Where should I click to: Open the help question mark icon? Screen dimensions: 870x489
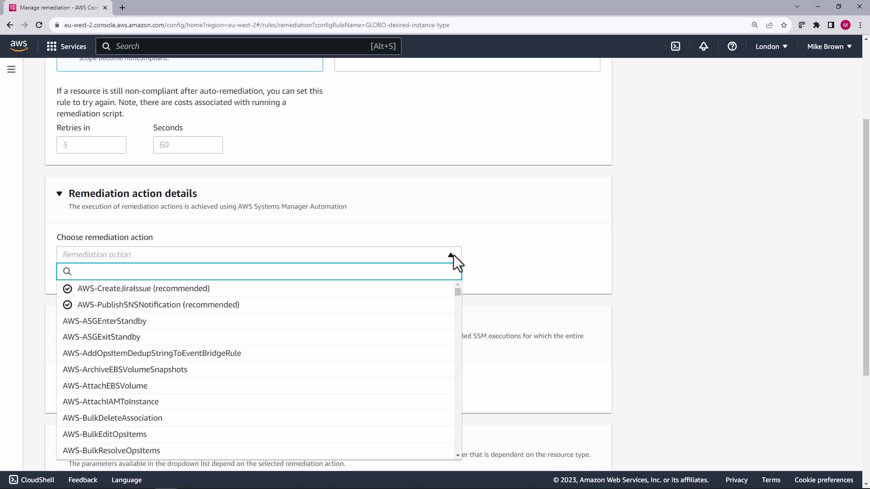732,46
